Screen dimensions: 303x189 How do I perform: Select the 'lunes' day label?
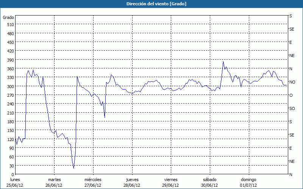coord(15,180)
